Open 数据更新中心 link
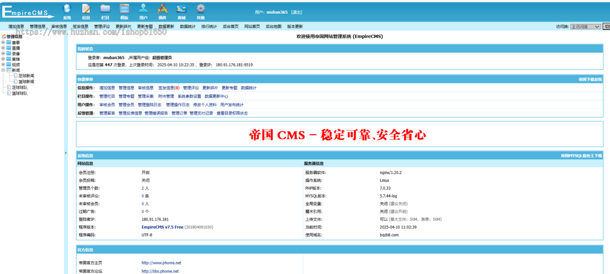Viewport: 610px width, 274px height. [217, 96]
